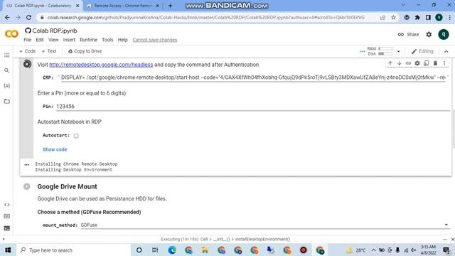Expand the mount_method GDFuse dropdown
The image size is (455, 256).
point(446,225)
